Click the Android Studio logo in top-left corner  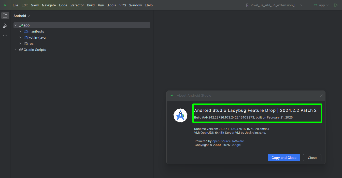(x=5, y=5)
